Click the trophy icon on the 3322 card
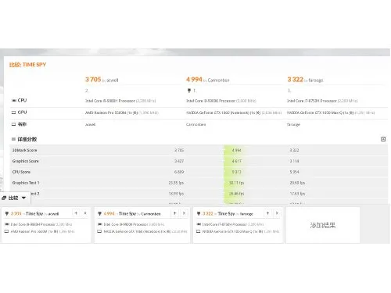 coord(199,213)
